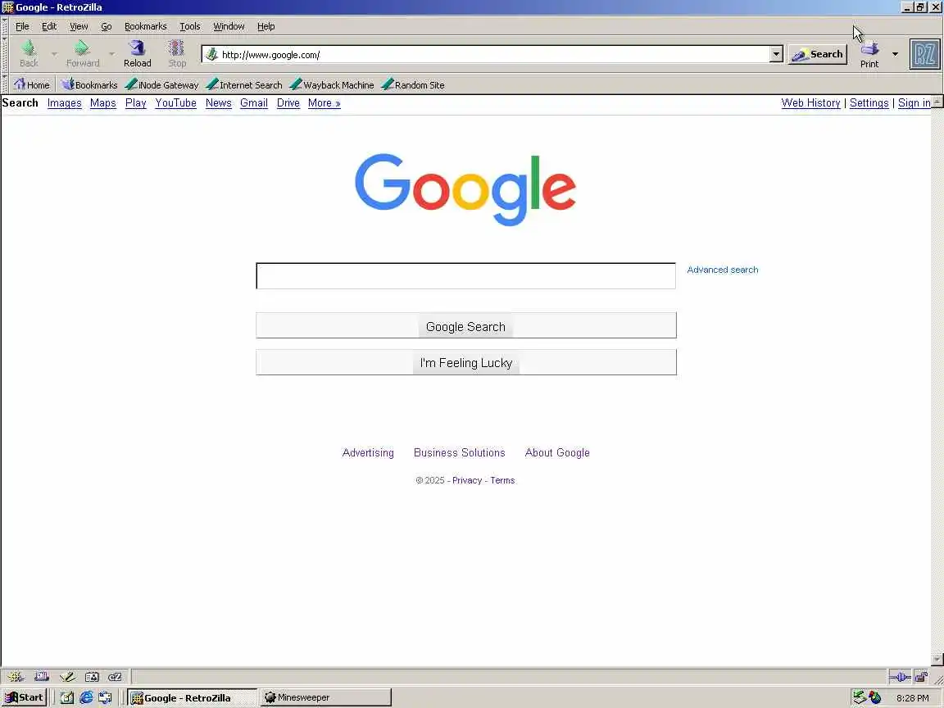Go to Google Images link

click(65, 103)
